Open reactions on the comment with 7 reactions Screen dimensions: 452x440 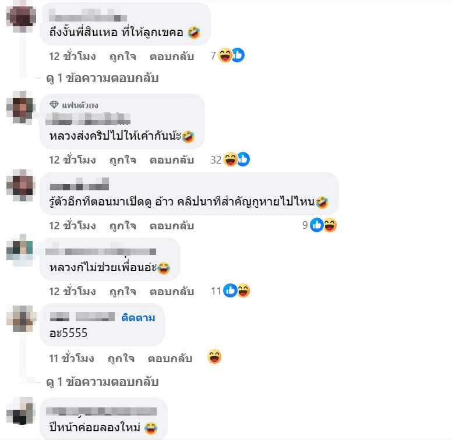pos(227,55)
